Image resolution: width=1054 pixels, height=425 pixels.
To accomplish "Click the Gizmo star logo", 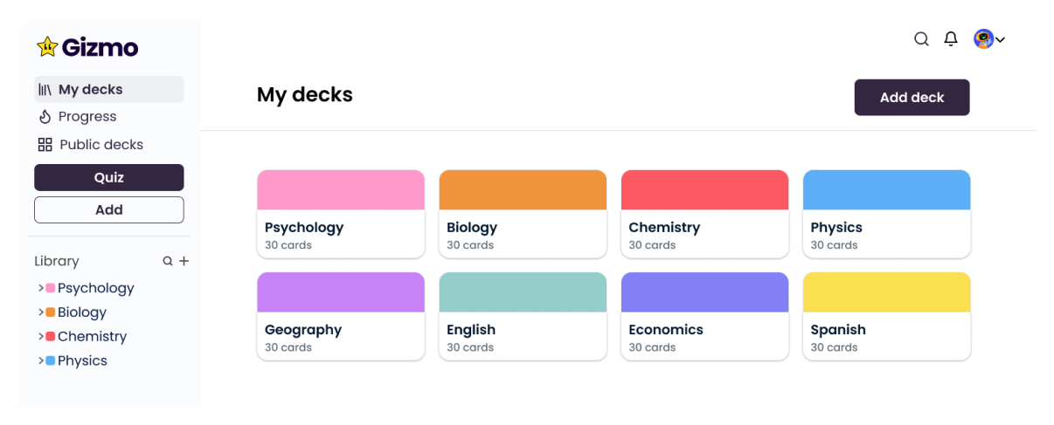I will coord(47,47).
